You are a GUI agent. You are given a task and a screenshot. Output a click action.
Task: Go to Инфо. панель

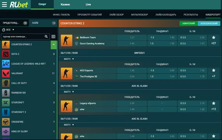click(61, 15)
